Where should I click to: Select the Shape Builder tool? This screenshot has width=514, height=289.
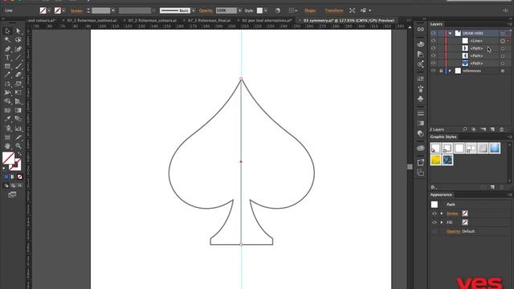coord(7,102)
